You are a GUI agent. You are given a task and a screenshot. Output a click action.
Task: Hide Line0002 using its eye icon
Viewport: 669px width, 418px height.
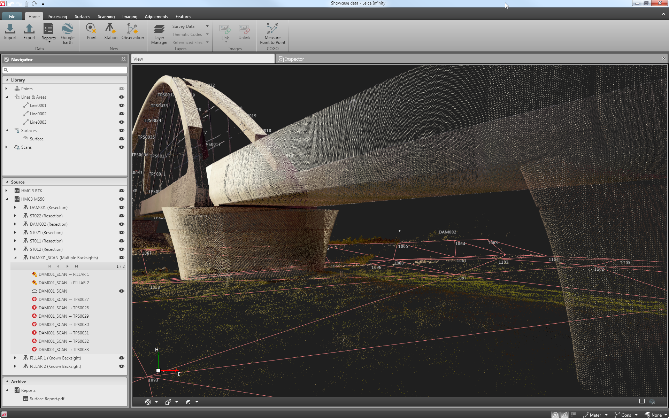click(122, 114)
